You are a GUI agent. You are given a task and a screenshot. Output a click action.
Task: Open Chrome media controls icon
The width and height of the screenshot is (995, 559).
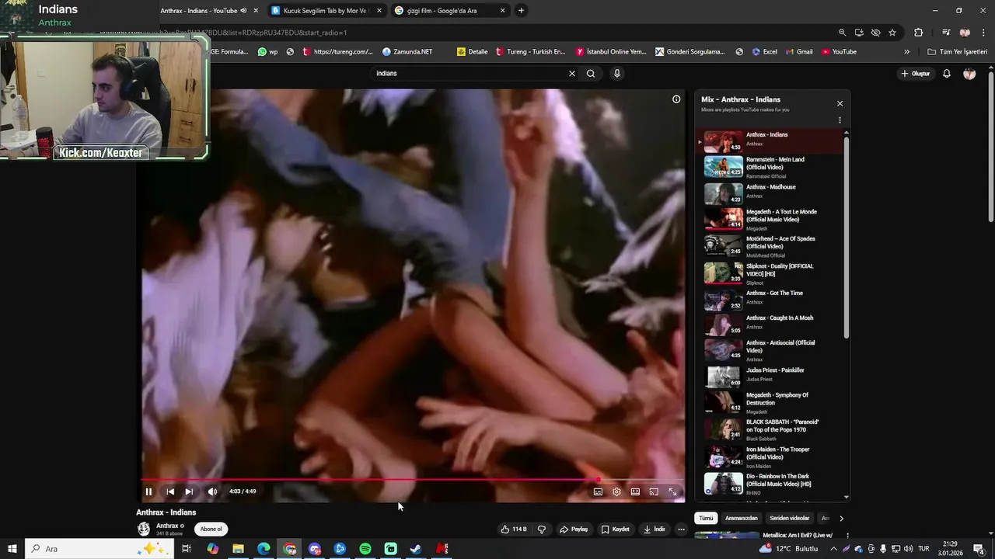click(x=946, y=33)
